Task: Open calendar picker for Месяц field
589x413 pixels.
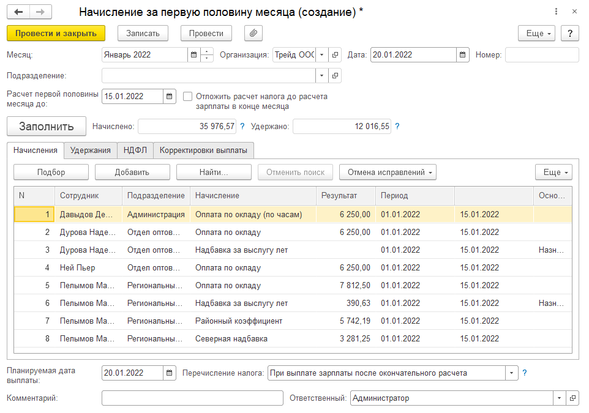Action: tap(194, 55)
